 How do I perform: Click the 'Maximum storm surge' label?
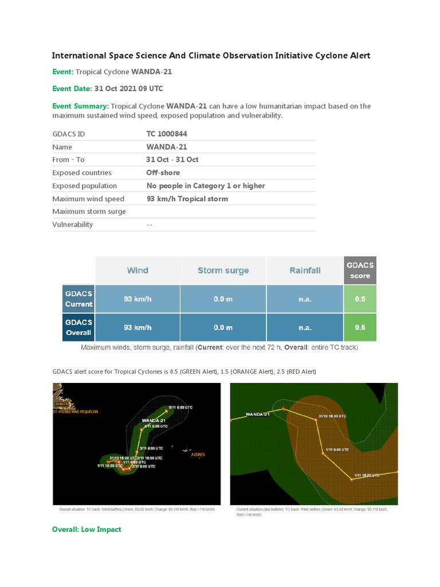coord(89,212)
